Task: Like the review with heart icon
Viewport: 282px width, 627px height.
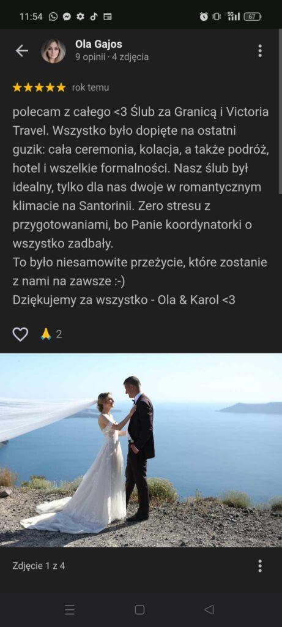Action: [x=20, y=334]
